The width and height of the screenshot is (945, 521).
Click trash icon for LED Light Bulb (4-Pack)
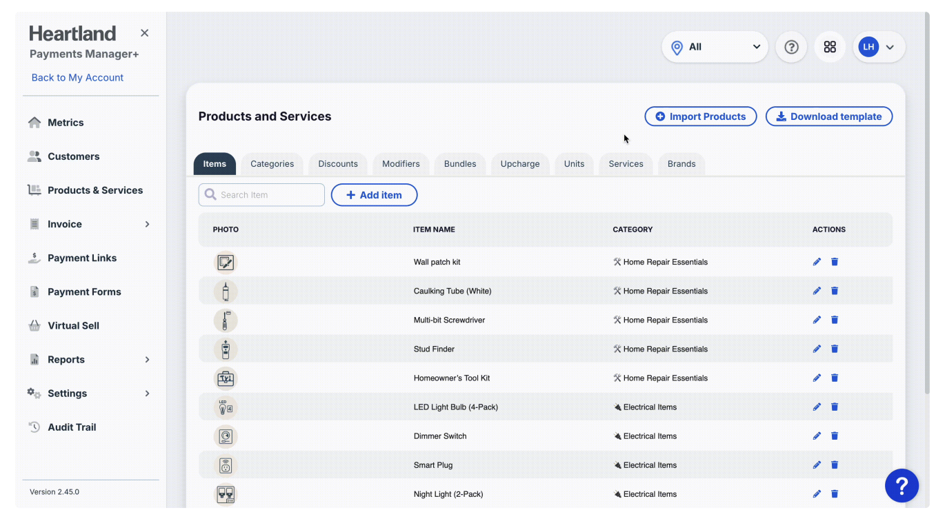pos(835,407)
